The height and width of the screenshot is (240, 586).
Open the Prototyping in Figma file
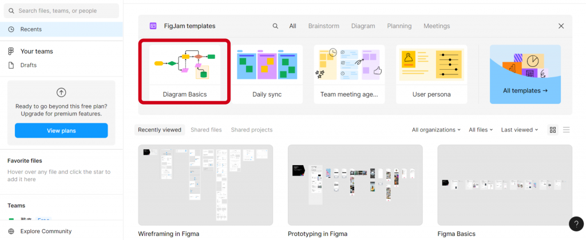(355, 185)
